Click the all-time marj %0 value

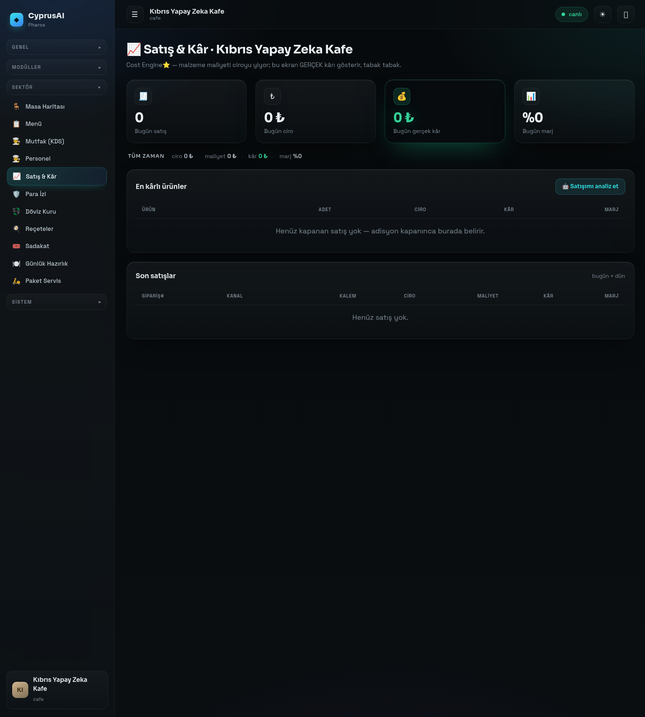297,156
